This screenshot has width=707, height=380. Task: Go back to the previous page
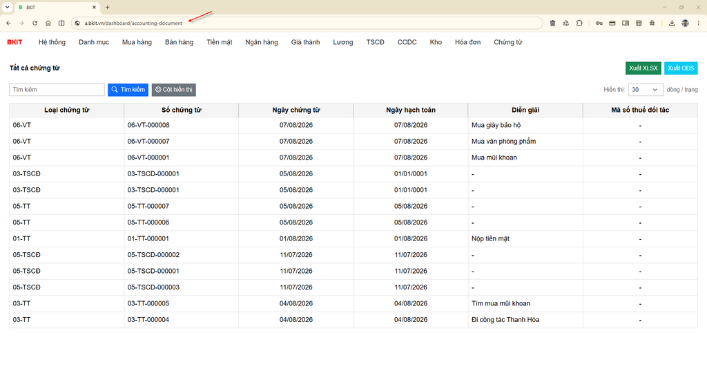[x=8, y=23]
